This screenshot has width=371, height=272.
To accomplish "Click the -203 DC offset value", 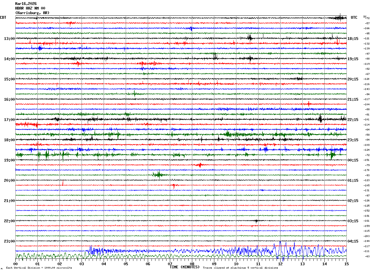I will coord(366,236).
